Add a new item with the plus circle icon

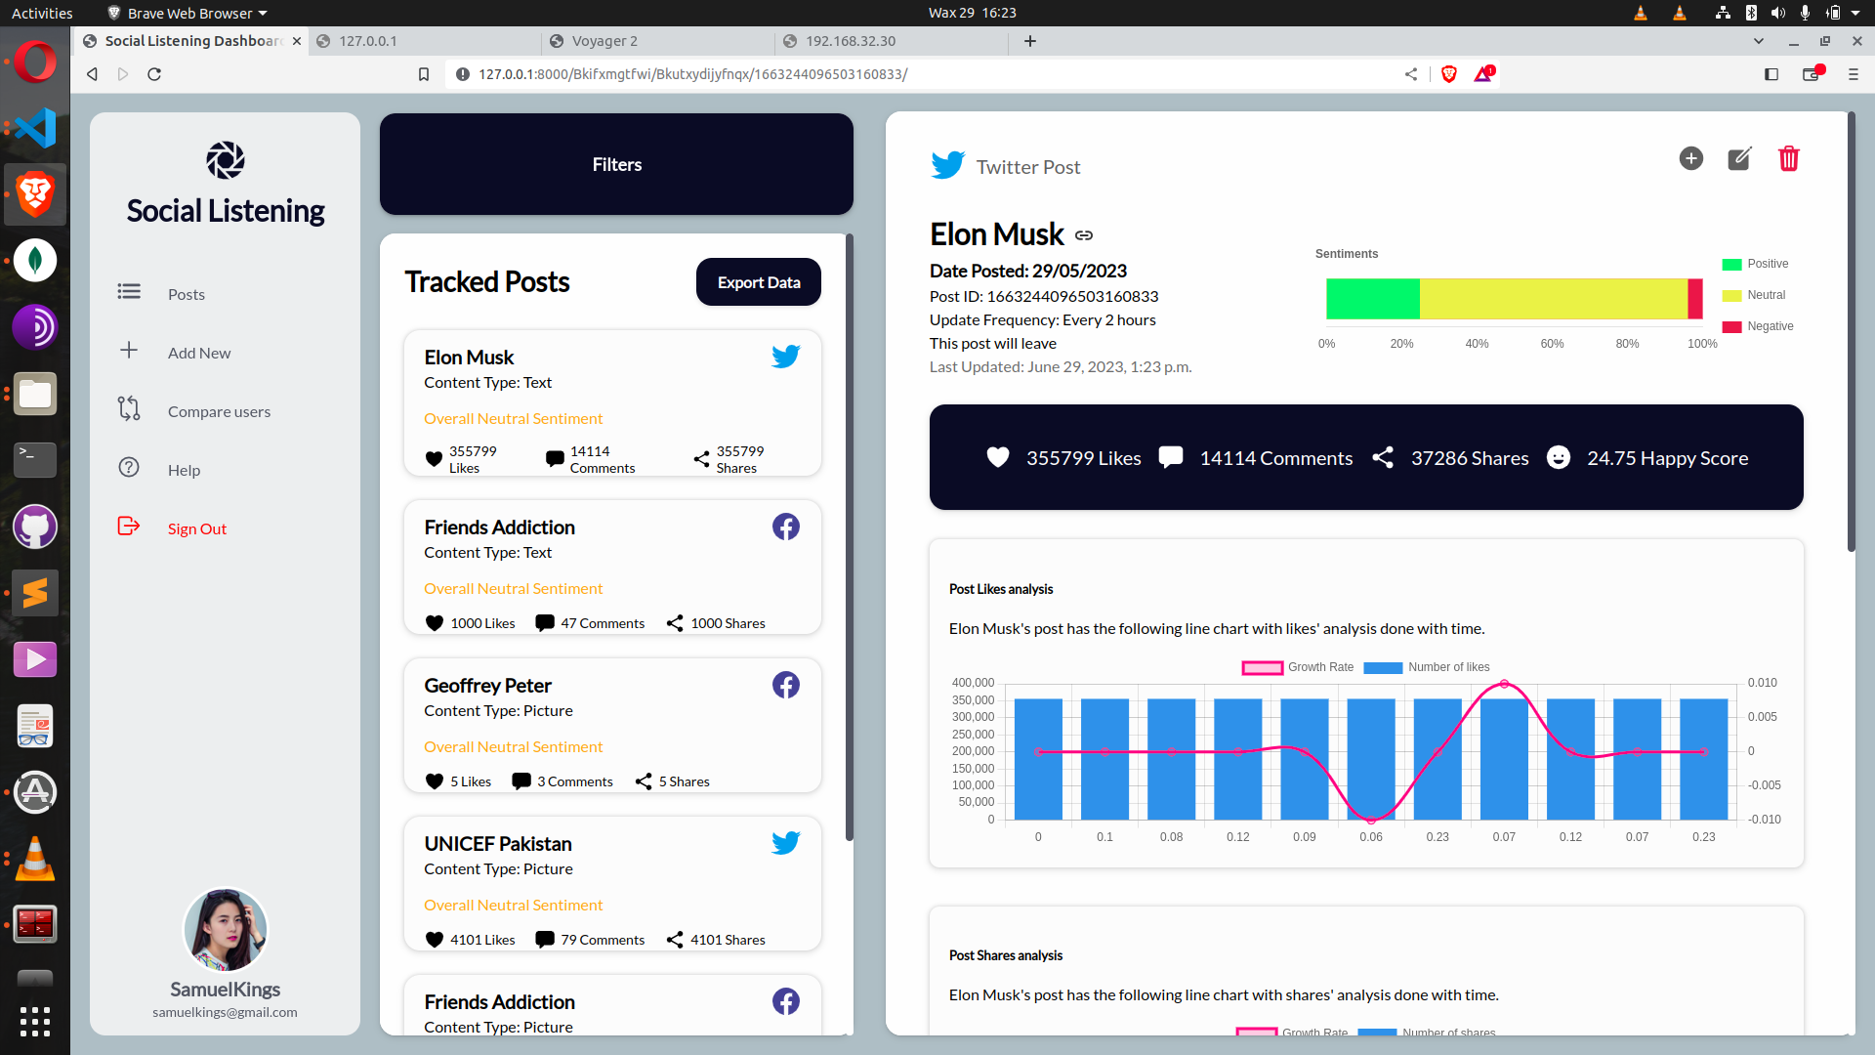pos(1691,158)
